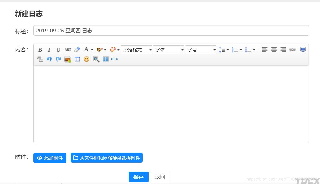Redo the last edit

(x=58, y=59)
